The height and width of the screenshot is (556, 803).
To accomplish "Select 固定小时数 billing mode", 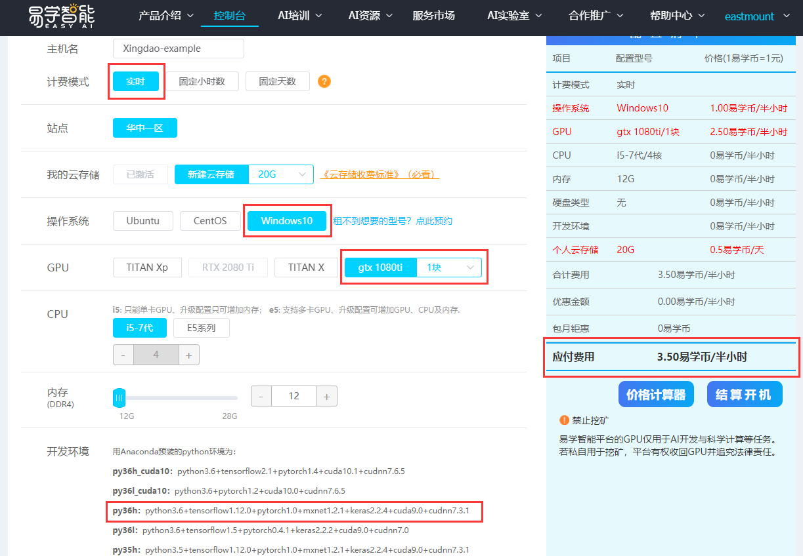I will pyautogui.click(x=202, y=81).
